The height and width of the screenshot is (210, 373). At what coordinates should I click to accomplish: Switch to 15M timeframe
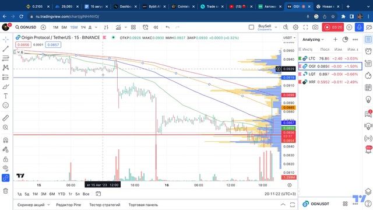(74, 27)
